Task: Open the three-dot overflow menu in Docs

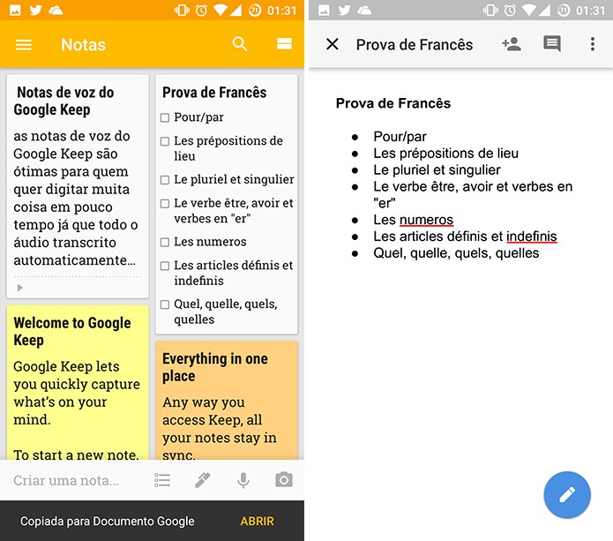Action: [593, 44]
